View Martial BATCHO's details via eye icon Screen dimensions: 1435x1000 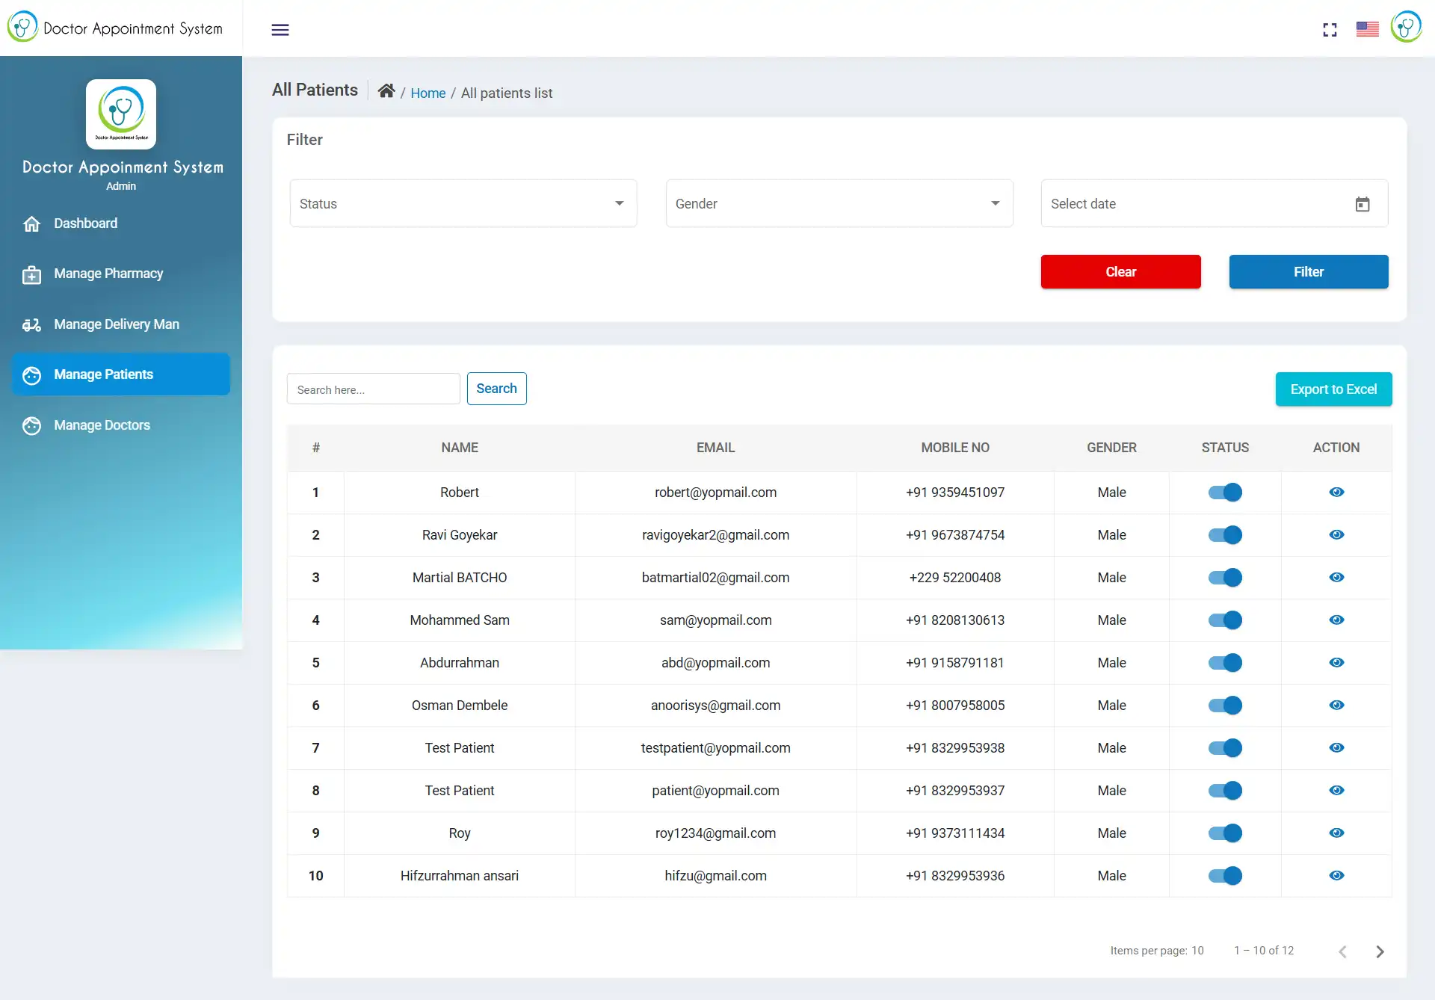[x=1337, y=577]
